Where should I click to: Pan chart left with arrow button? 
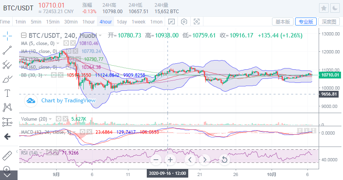(190, 160)
